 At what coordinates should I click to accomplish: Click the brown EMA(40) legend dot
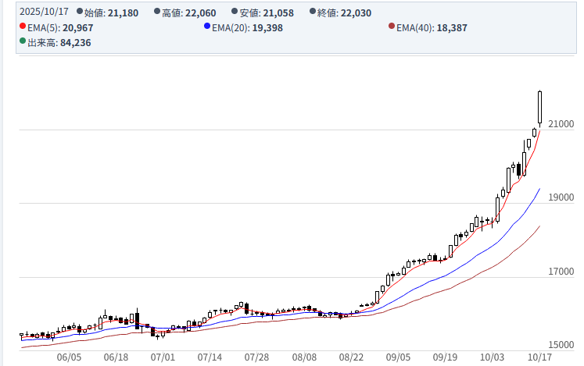coord(392,26)
